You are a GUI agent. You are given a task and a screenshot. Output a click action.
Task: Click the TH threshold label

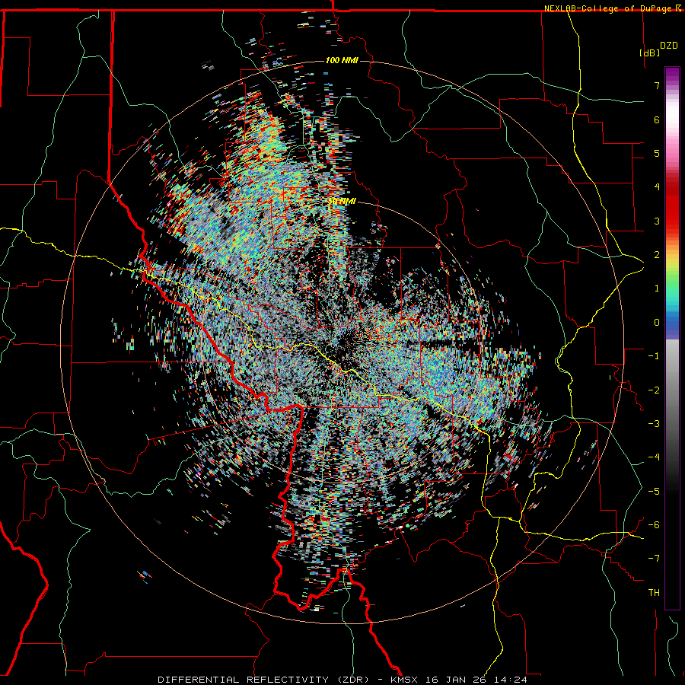point(654,593)
